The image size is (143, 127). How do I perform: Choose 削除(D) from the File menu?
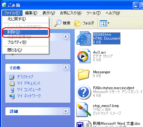coord(25,32)
